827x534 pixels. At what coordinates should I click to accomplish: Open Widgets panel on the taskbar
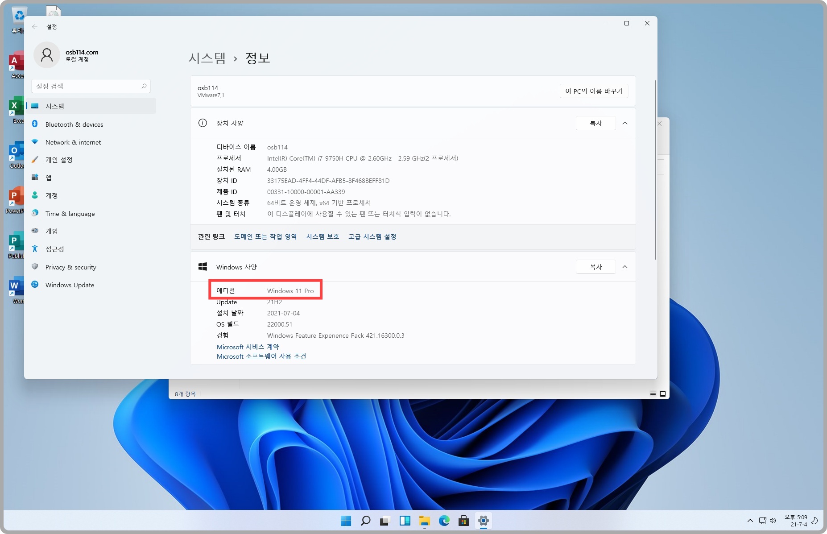point(405,521)
